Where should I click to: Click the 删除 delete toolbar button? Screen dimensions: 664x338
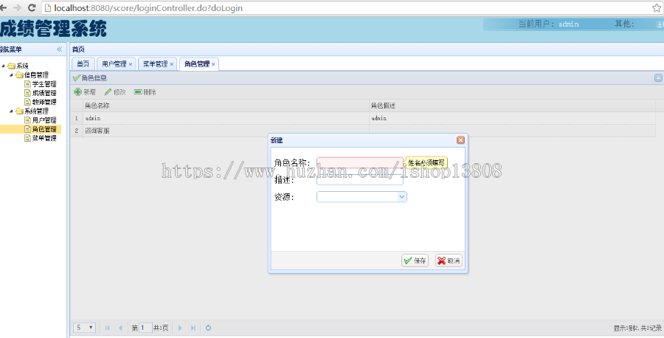[145, 92]
